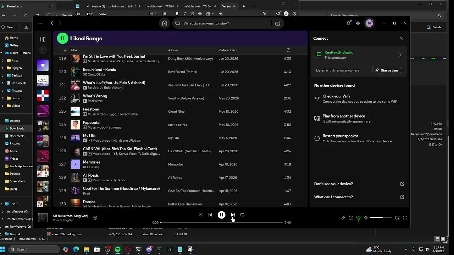Screen dimensions: 454x255
Task: Adjust the Spotify volume slider
Action: (381, 218)
